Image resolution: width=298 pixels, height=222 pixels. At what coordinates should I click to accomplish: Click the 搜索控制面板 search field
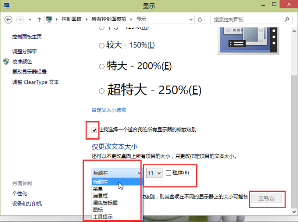[247, 19]
